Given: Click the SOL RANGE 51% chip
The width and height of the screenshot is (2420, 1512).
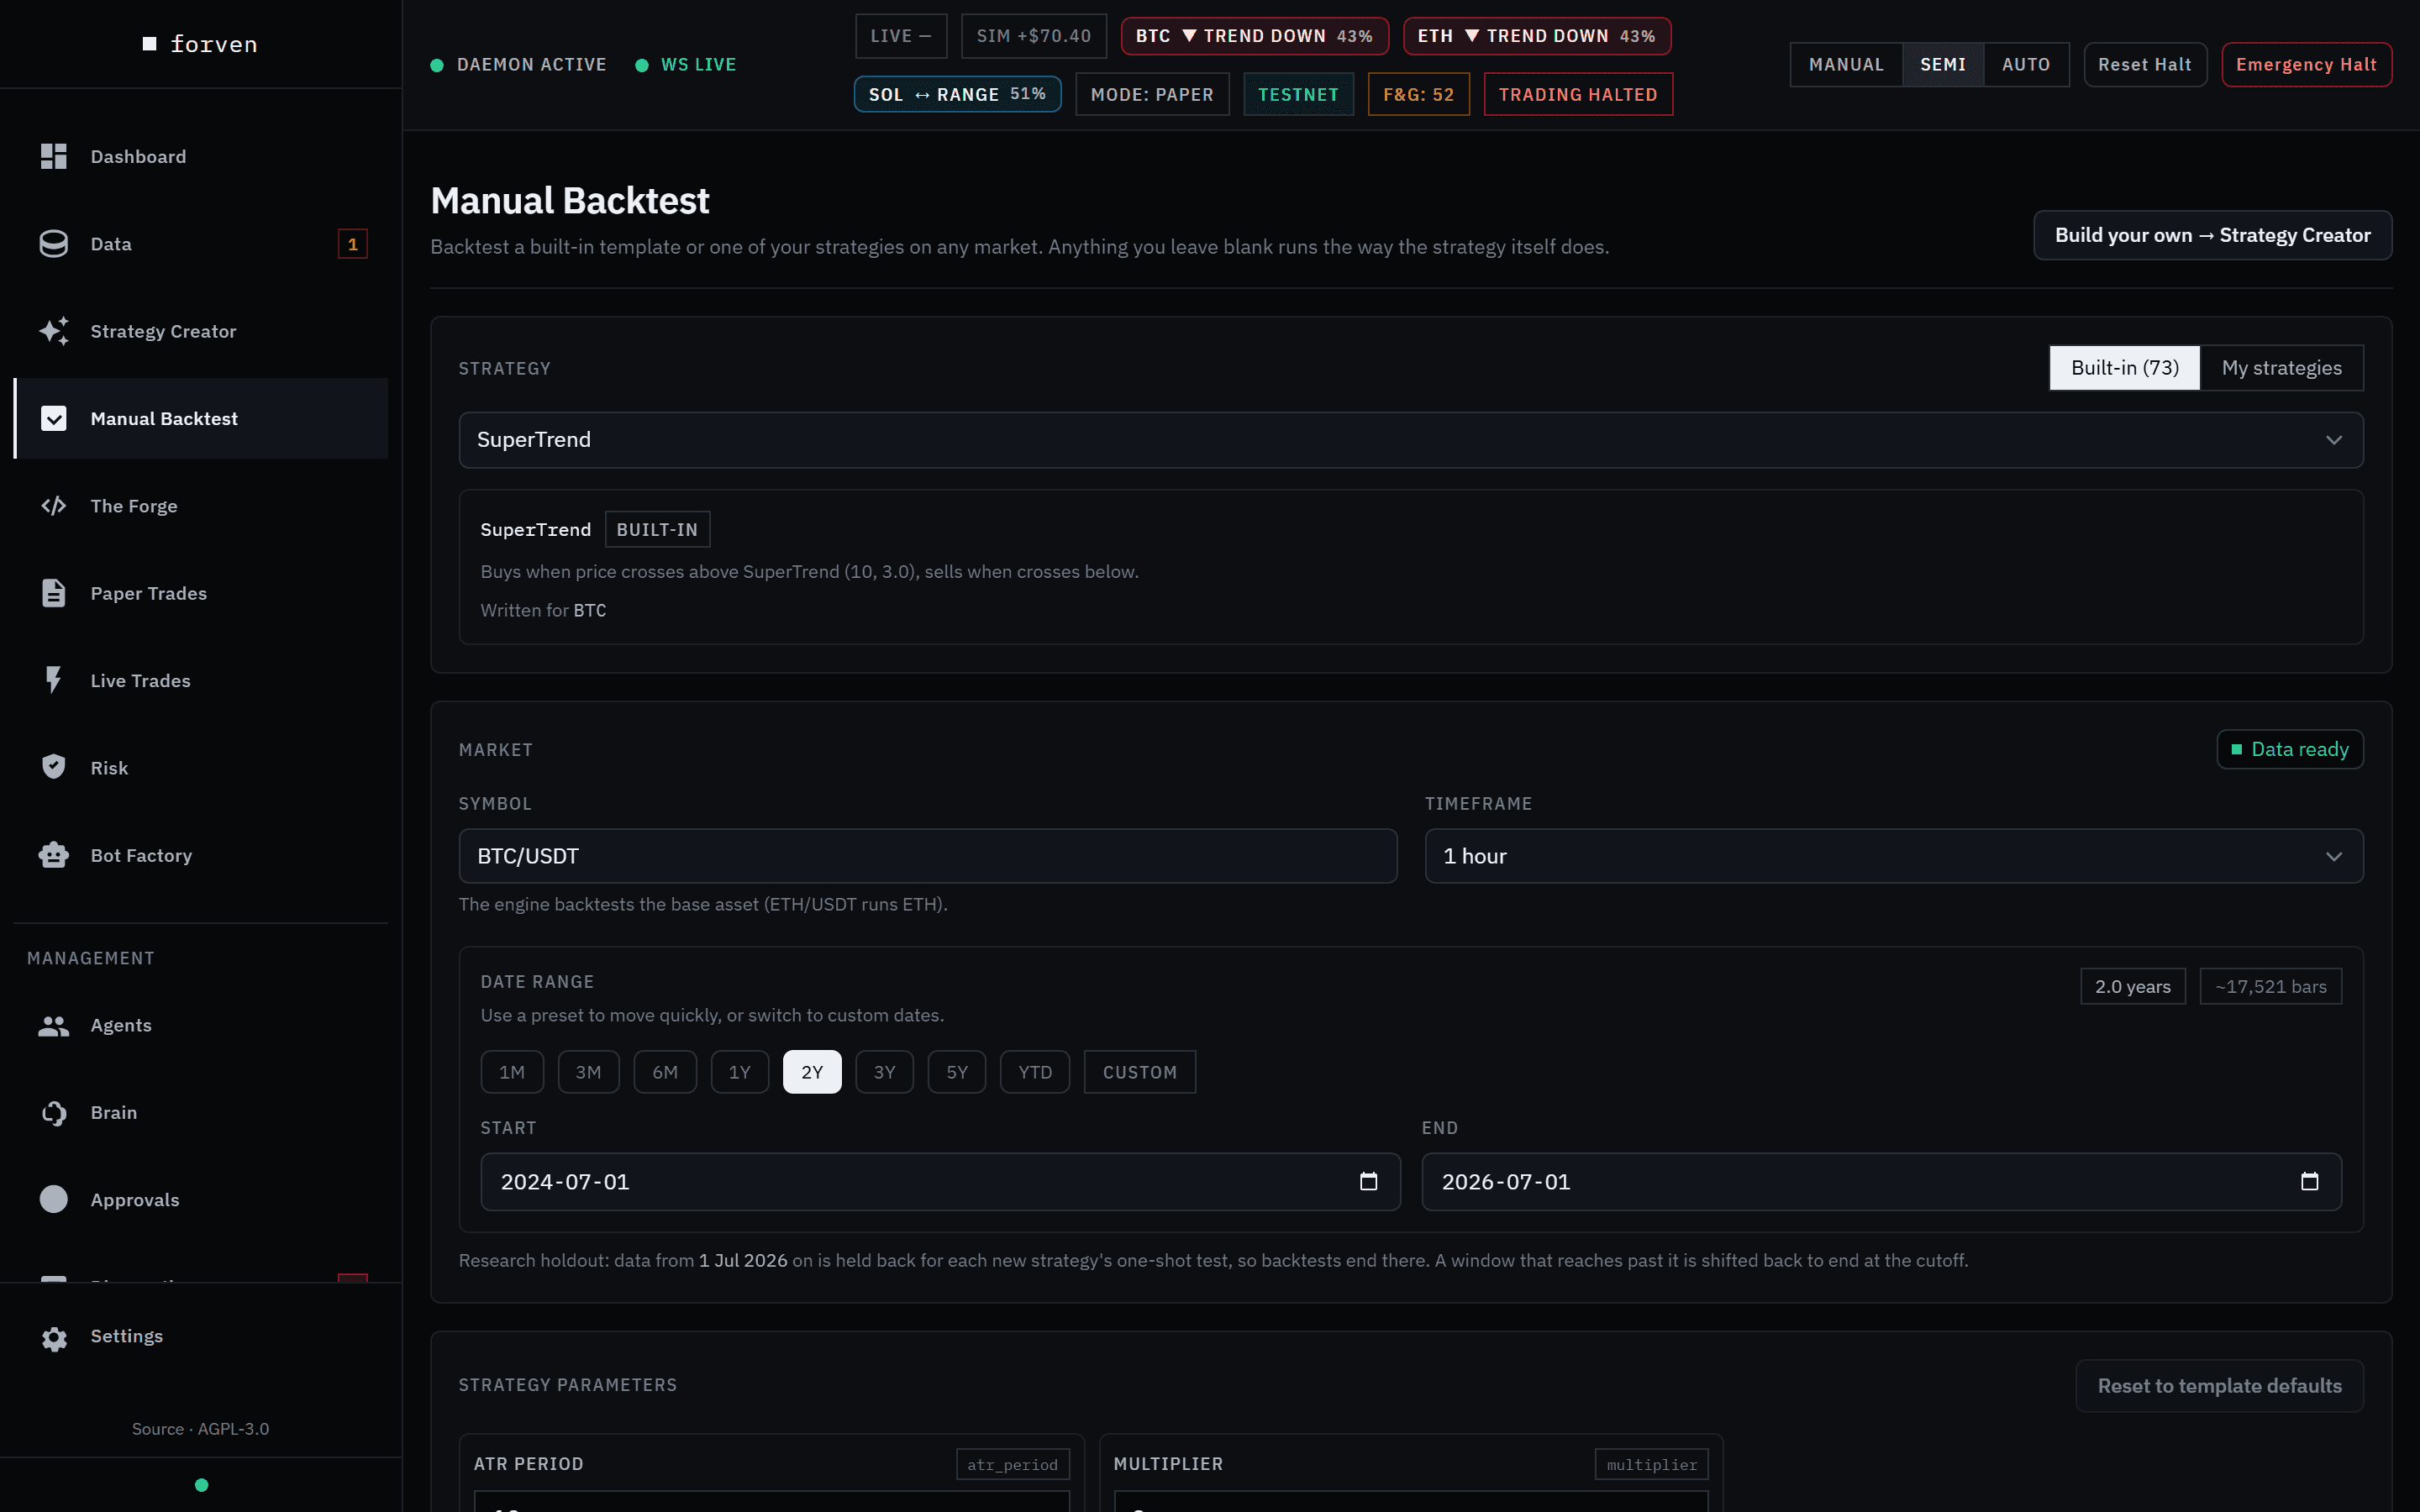Looking at the screenshot, I should click(x=957, y=94).
